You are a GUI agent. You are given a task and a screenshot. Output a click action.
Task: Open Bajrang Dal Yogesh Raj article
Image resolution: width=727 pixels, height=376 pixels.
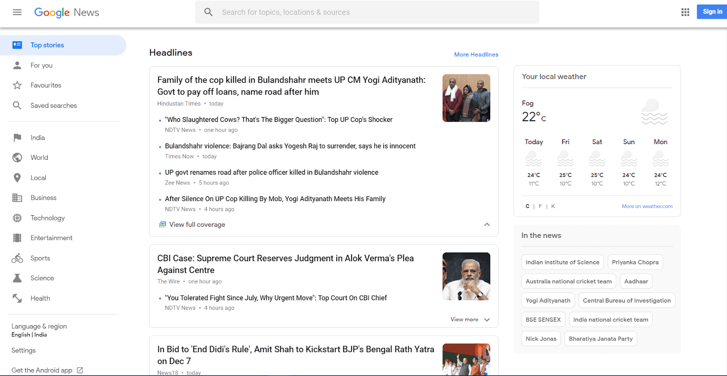click(290, 146)
